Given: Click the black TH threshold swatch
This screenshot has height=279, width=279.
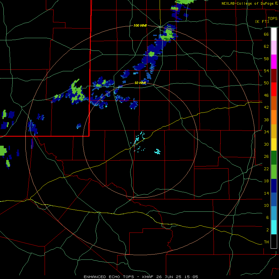Looking at the screenshot, I should pos(274,241).
